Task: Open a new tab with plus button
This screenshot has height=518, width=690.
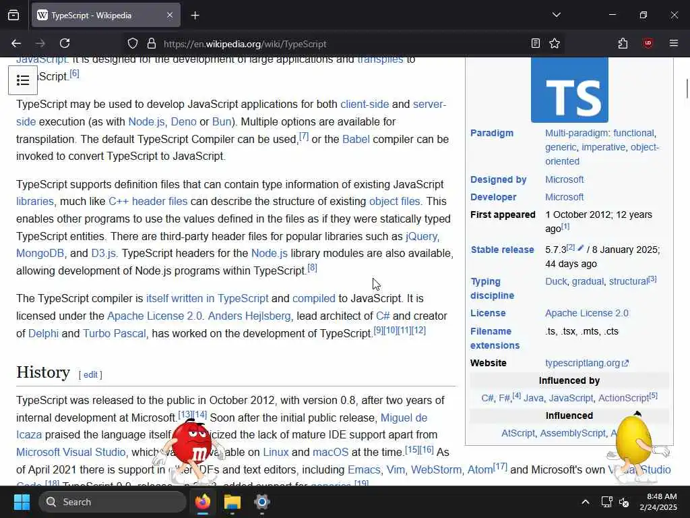Action: [x=195, y=16]
